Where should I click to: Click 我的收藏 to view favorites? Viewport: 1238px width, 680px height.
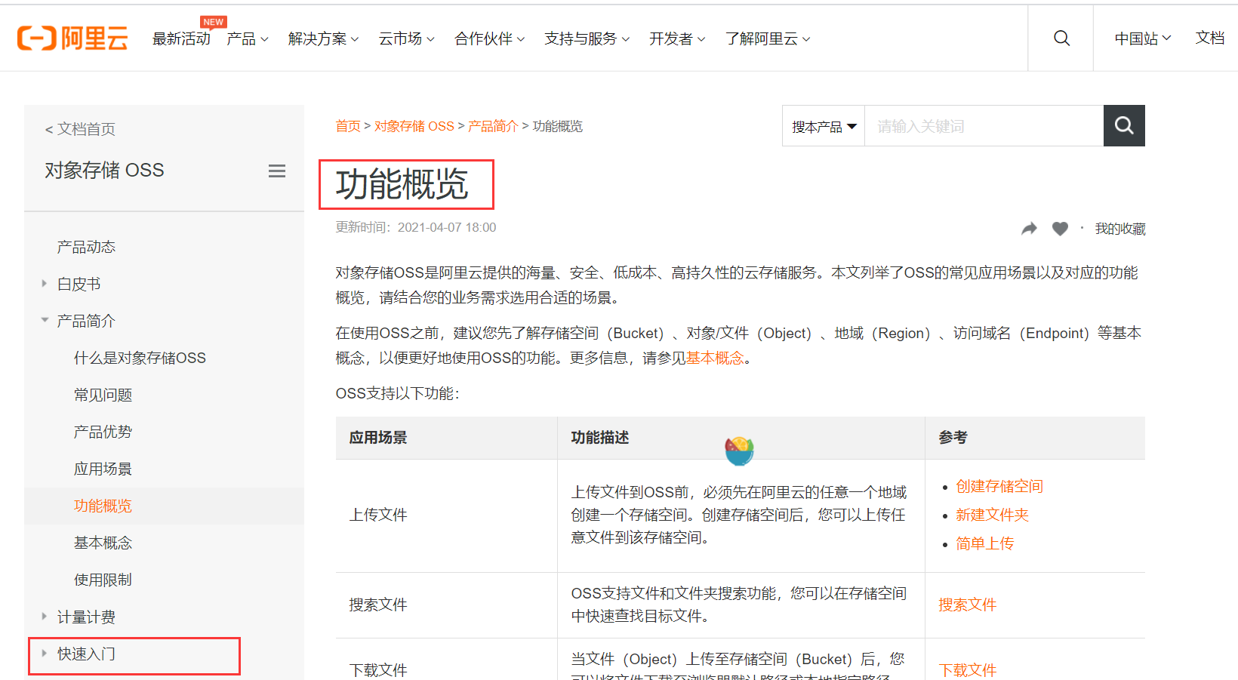pyautogui.click(x=1119, y=229)
